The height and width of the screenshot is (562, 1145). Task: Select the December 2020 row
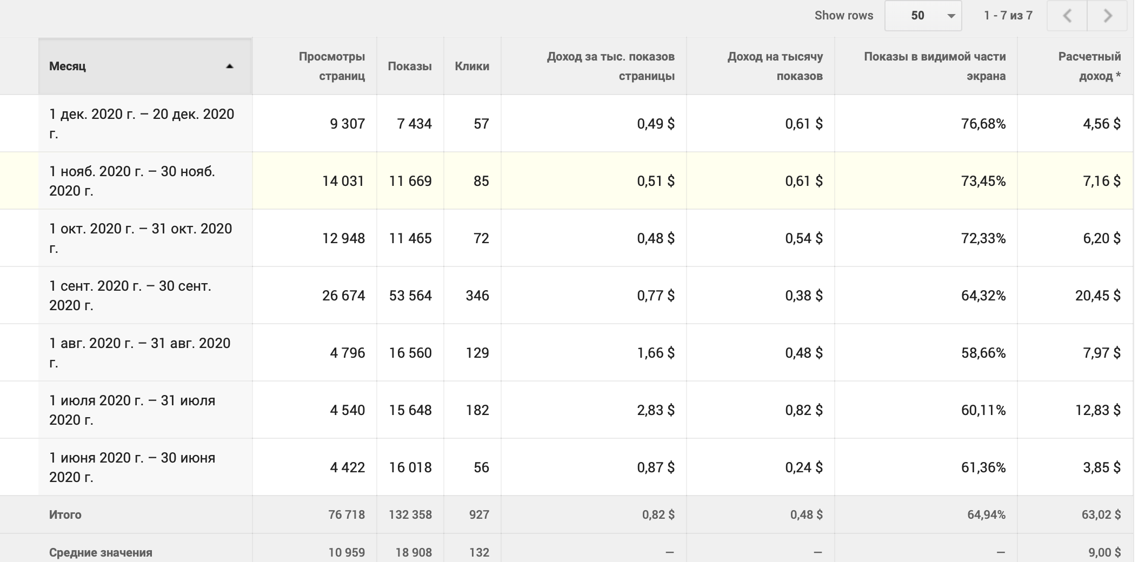point(142,124)
